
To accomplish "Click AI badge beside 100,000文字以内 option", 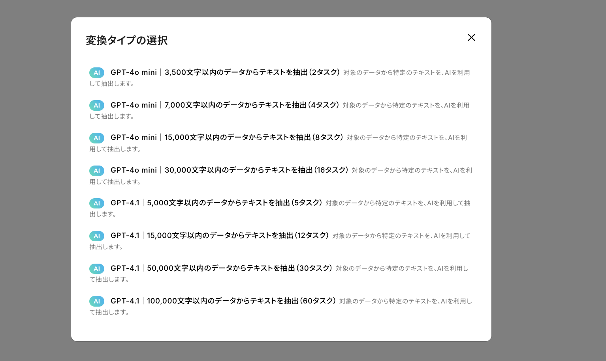I will (97, 301).
